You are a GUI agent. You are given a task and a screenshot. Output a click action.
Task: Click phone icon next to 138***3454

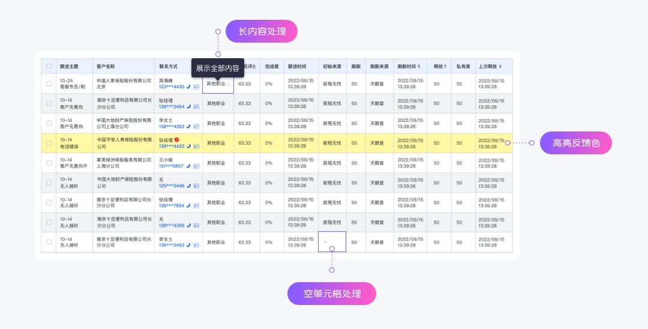tap(189, 107)
